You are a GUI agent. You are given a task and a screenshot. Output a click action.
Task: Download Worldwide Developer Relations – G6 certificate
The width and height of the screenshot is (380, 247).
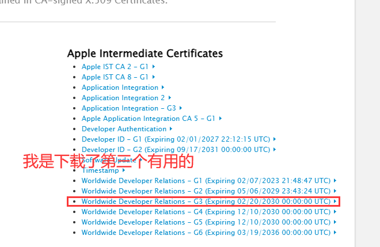tap(209, 233)
